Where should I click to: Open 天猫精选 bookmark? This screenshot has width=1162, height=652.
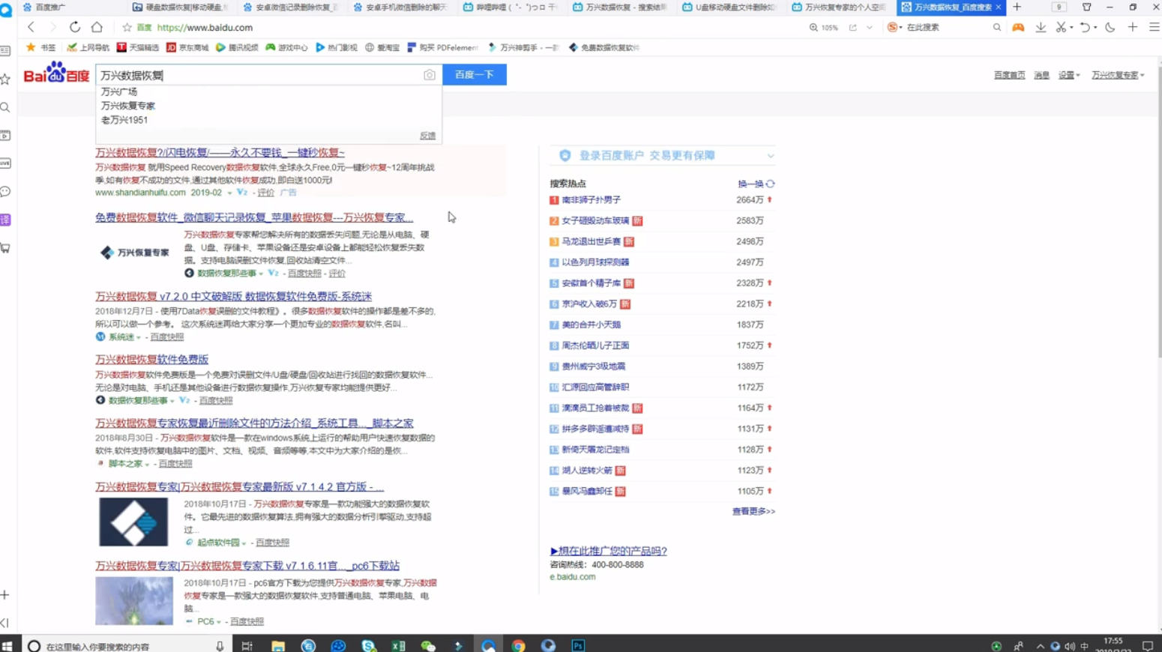(x=138, y=47)
